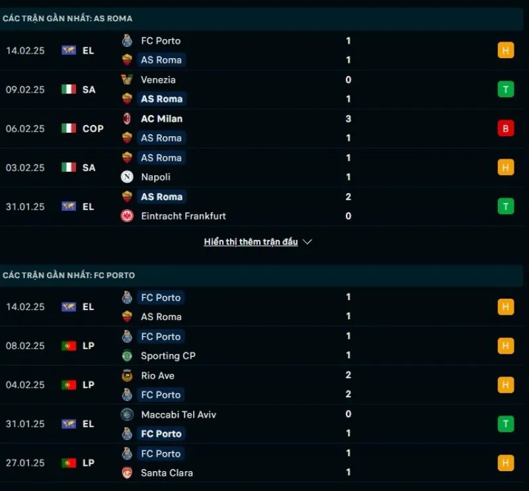Click green T badge for Maccabi match
Viewport: 529px width, 491px height.
506,424
